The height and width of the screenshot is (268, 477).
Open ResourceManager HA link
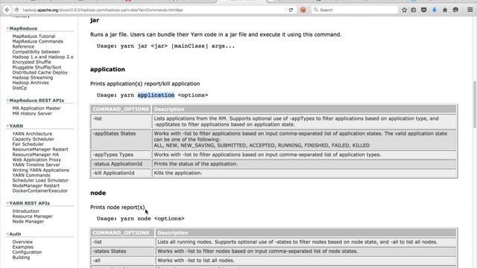[x=35, y=154]
